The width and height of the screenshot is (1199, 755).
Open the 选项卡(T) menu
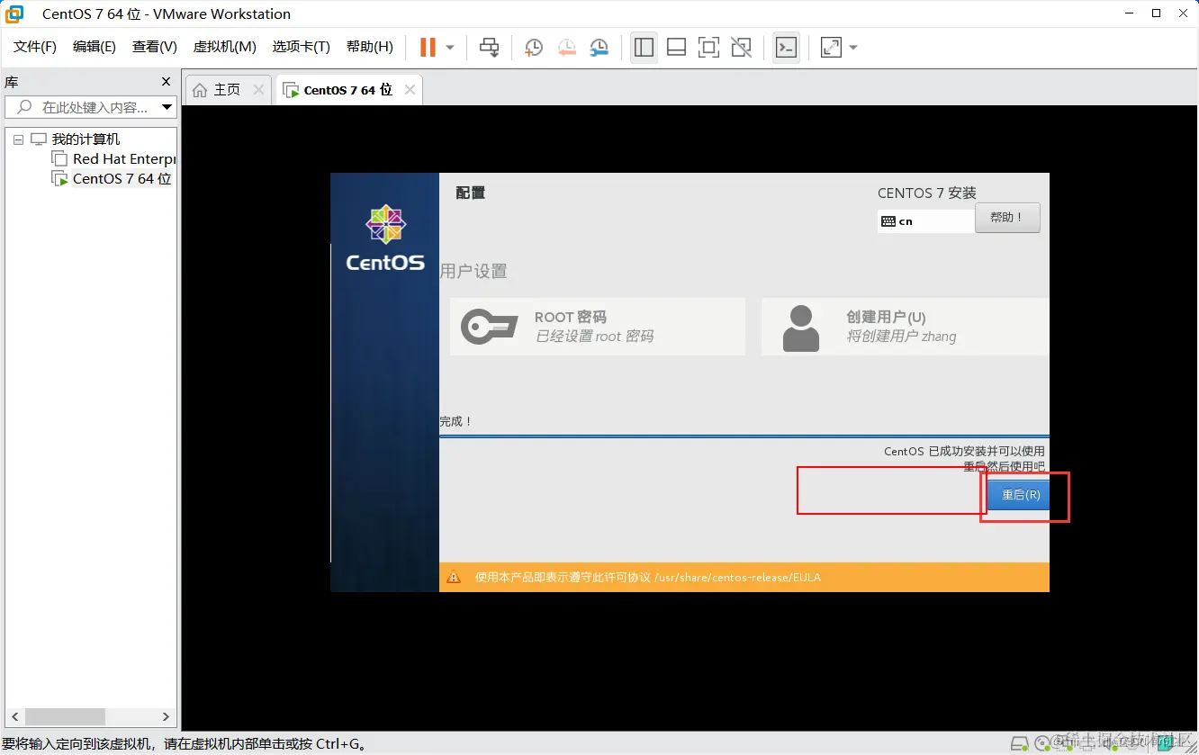click(302, 47)
